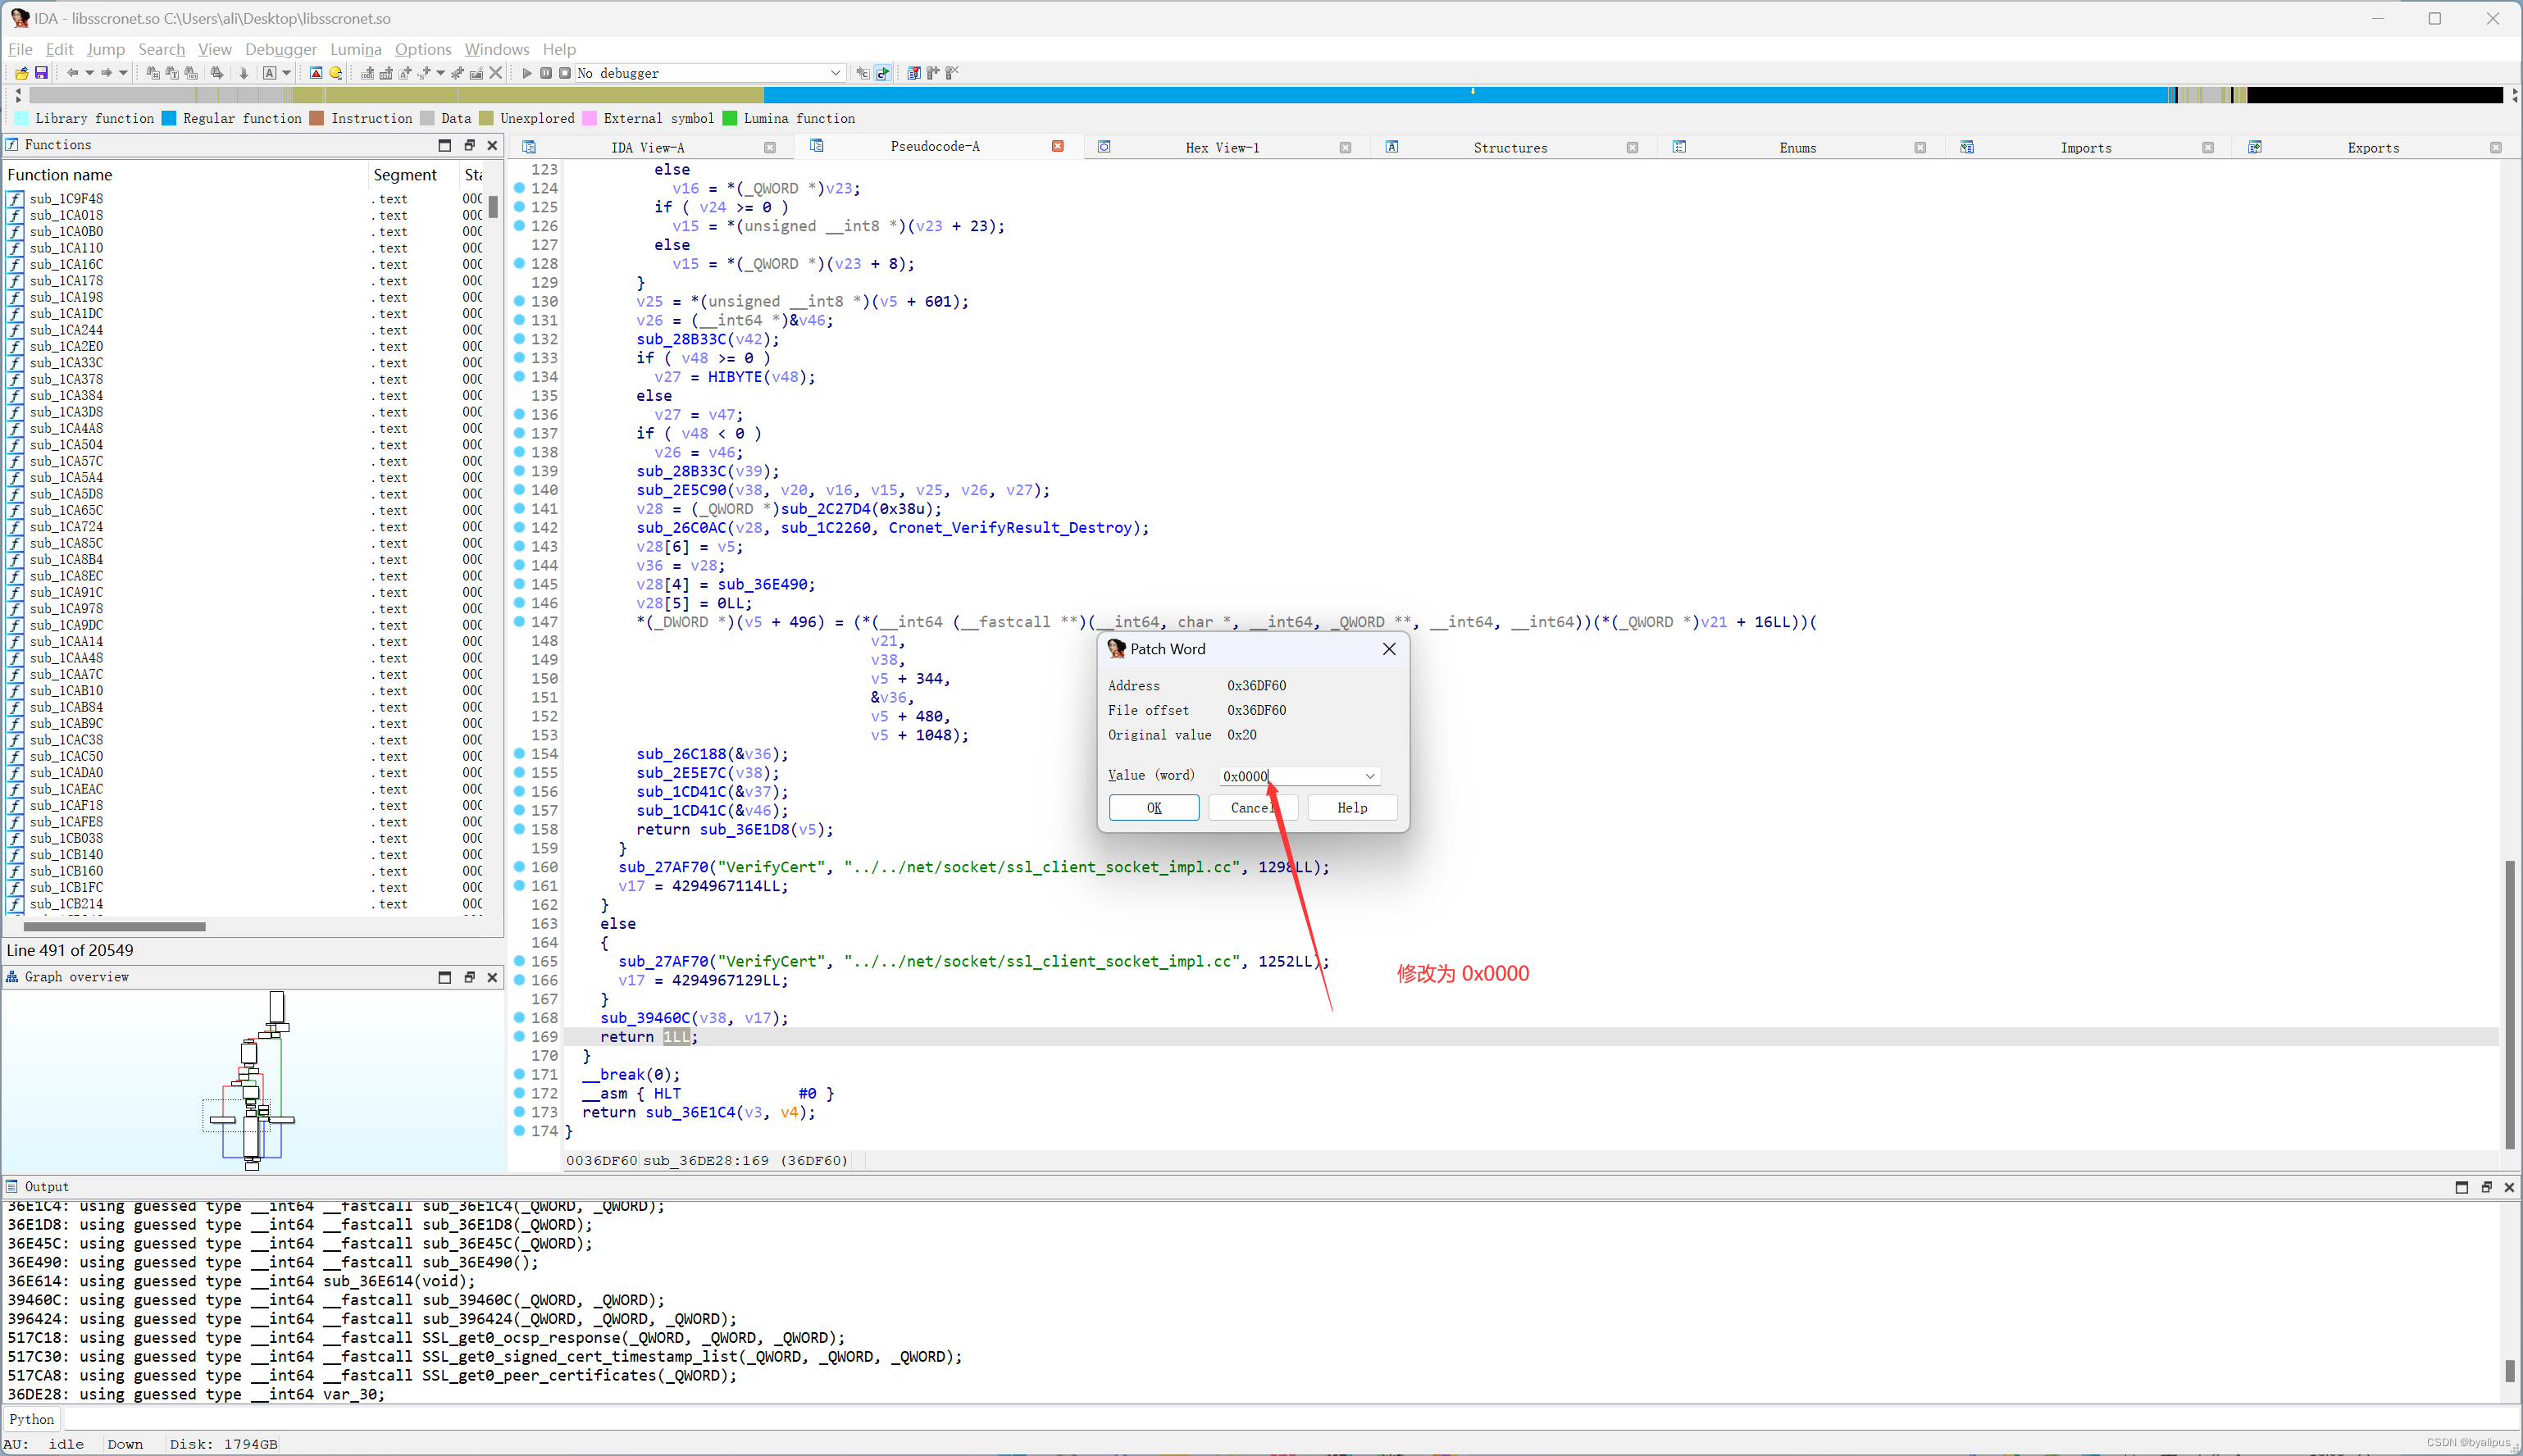The image size is (2523, 1456).
Task: Click Help in the Patch Word dialog
Action: pyautogui.click(x=1351, y=808)
